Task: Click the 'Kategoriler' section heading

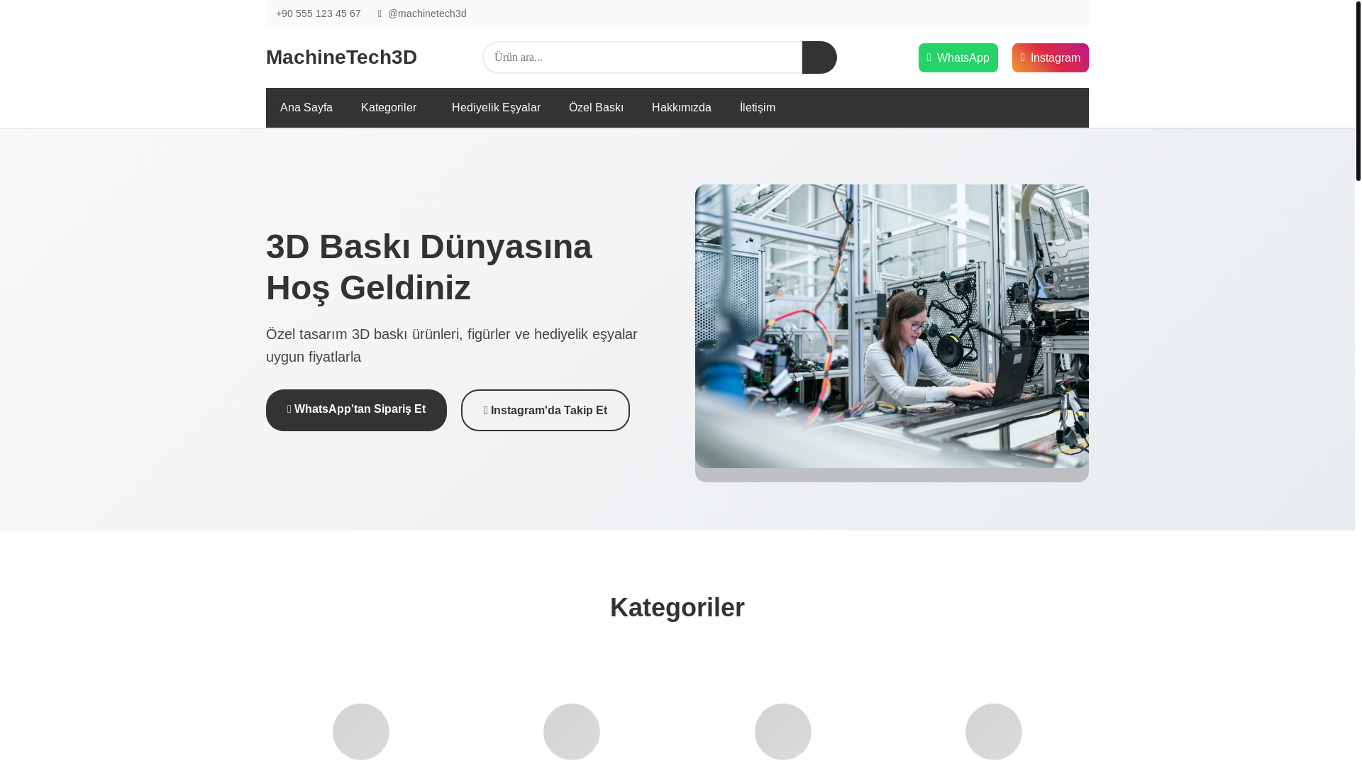Action: (x=677, y=608)
